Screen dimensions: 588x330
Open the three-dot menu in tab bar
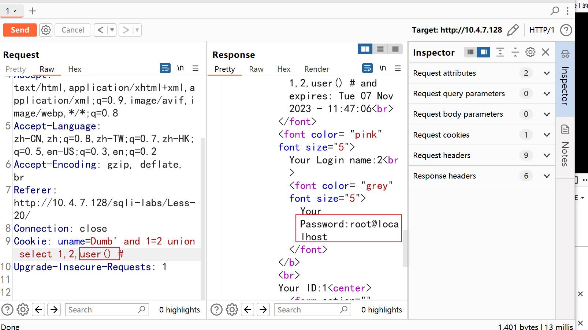point(567,11)
